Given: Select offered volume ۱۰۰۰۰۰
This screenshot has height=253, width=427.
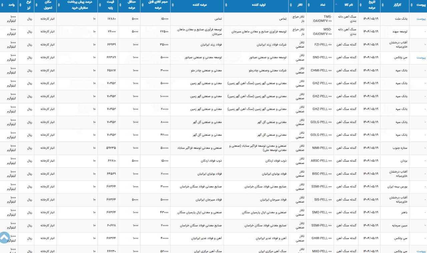Looking at the screenshot, I should (163, 96).
